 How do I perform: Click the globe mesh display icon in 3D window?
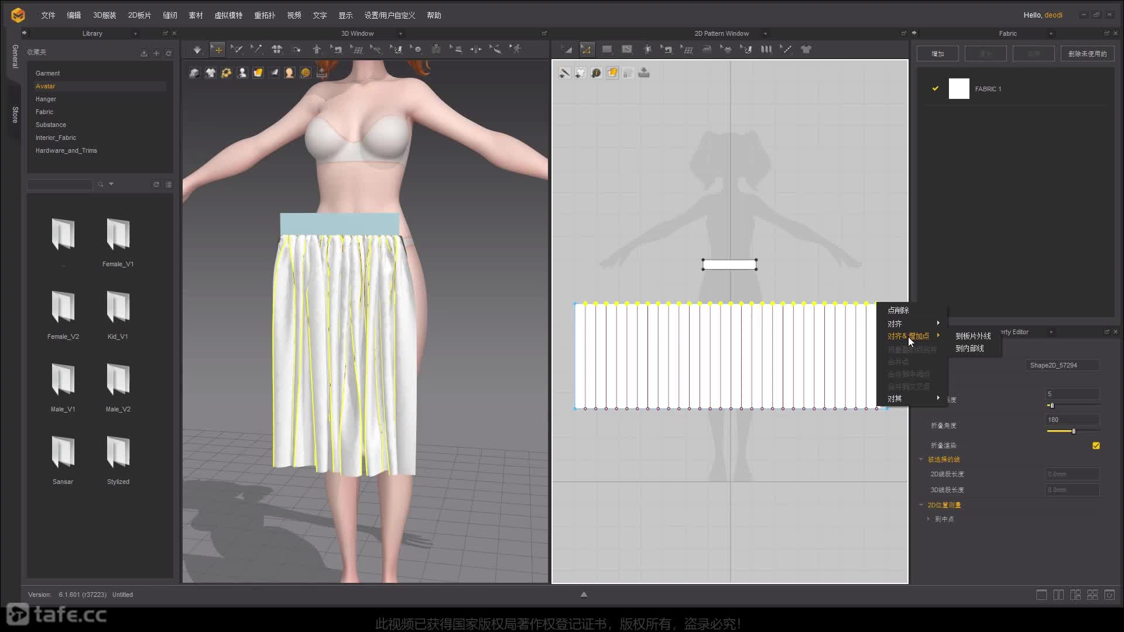(305, 73)
